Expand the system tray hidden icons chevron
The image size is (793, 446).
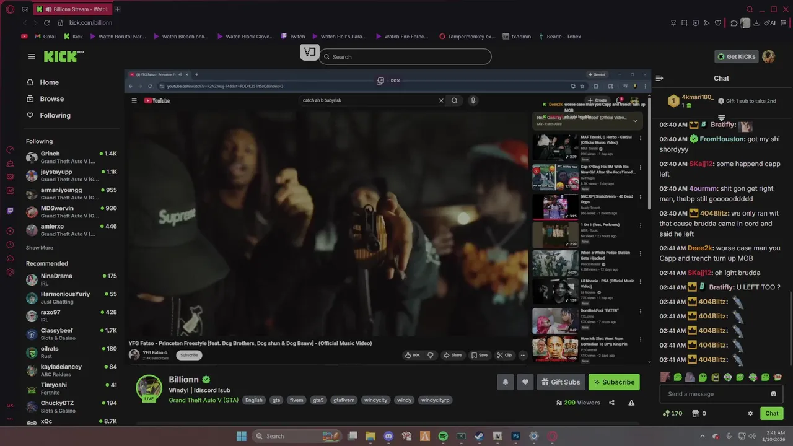tap(702, 436)
